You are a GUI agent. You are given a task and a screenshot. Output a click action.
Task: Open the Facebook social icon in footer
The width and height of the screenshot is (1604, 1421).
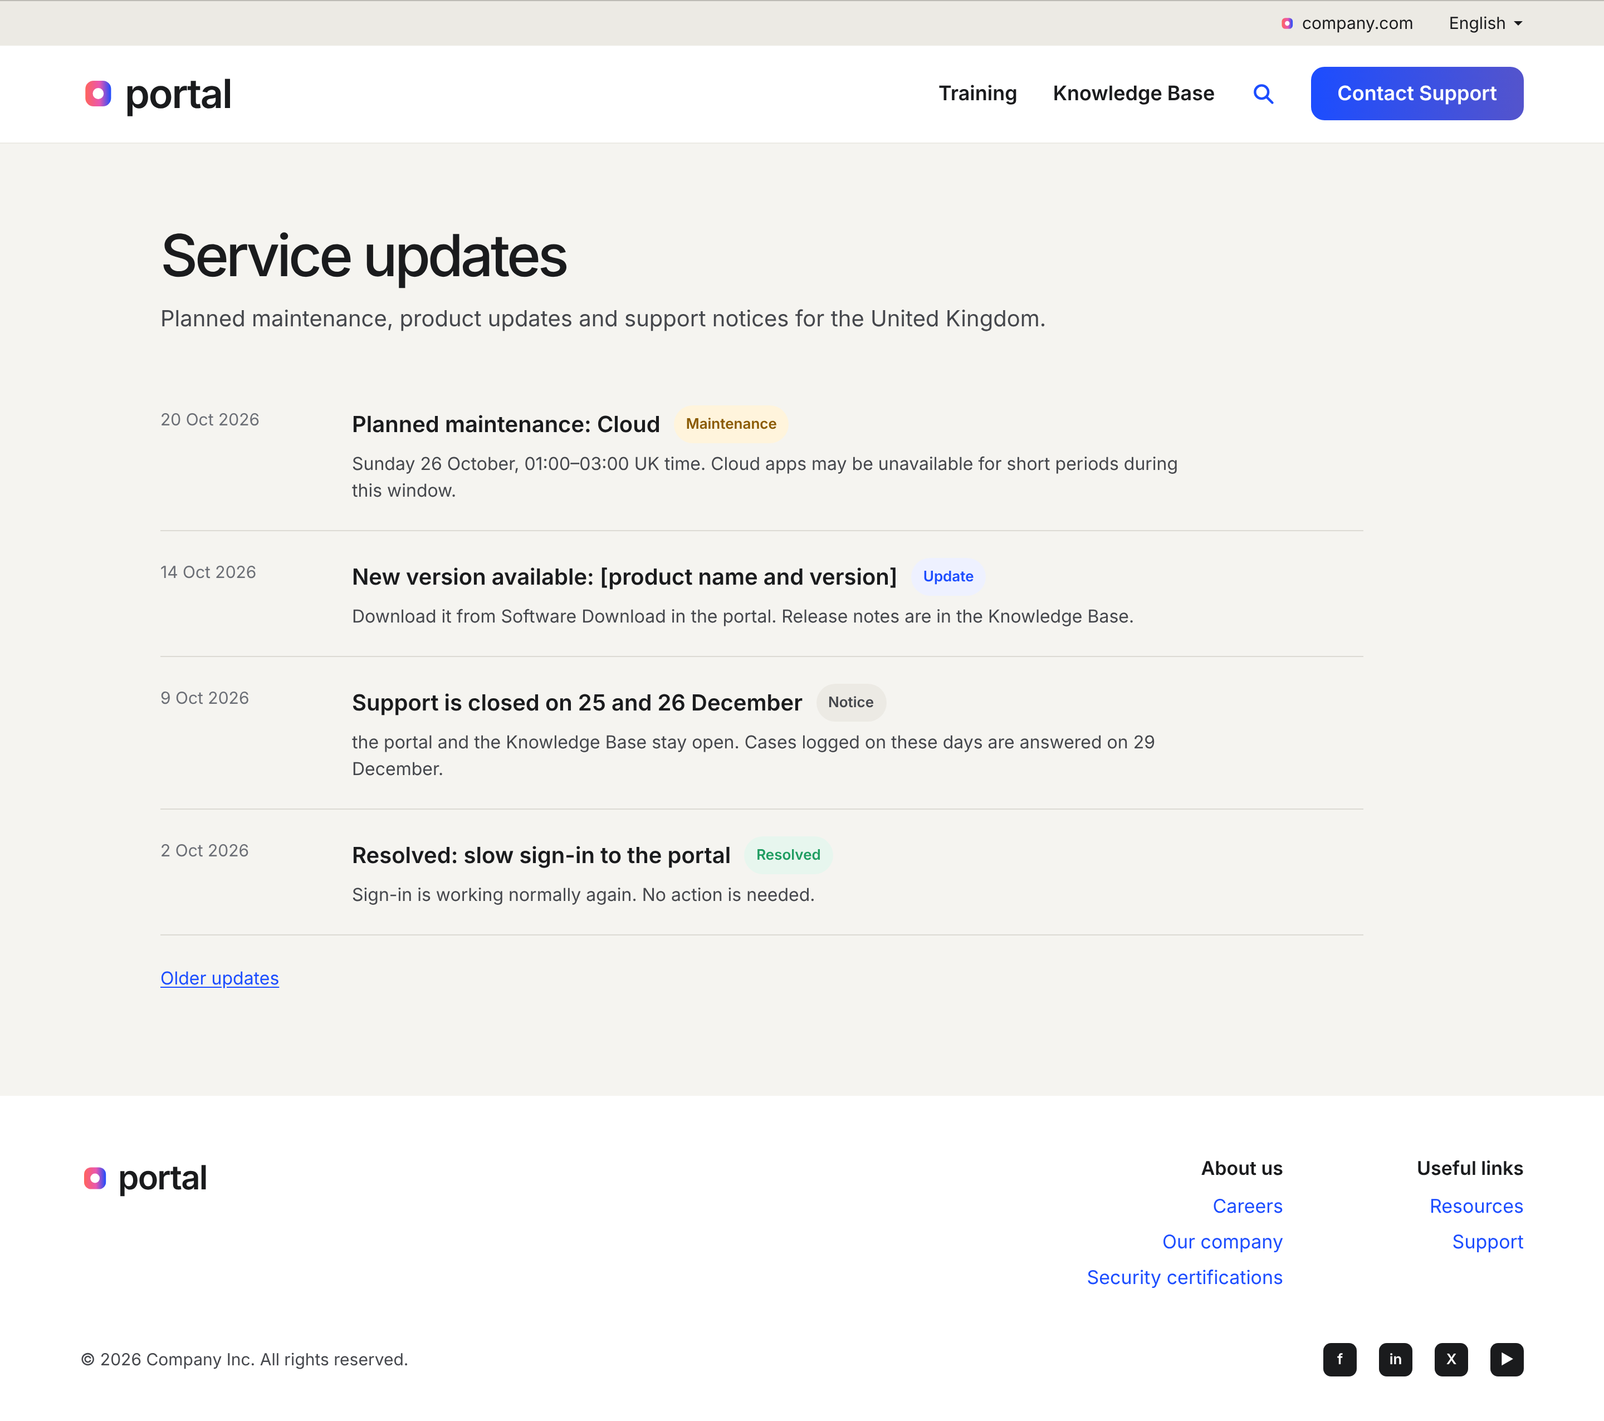point(1339,1359)
